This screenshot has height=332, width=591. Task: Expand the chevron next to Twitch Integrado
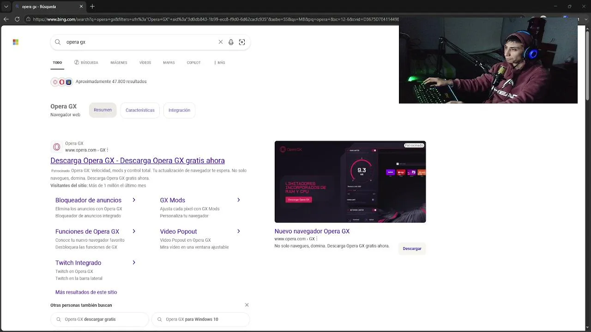click(134, 263)
